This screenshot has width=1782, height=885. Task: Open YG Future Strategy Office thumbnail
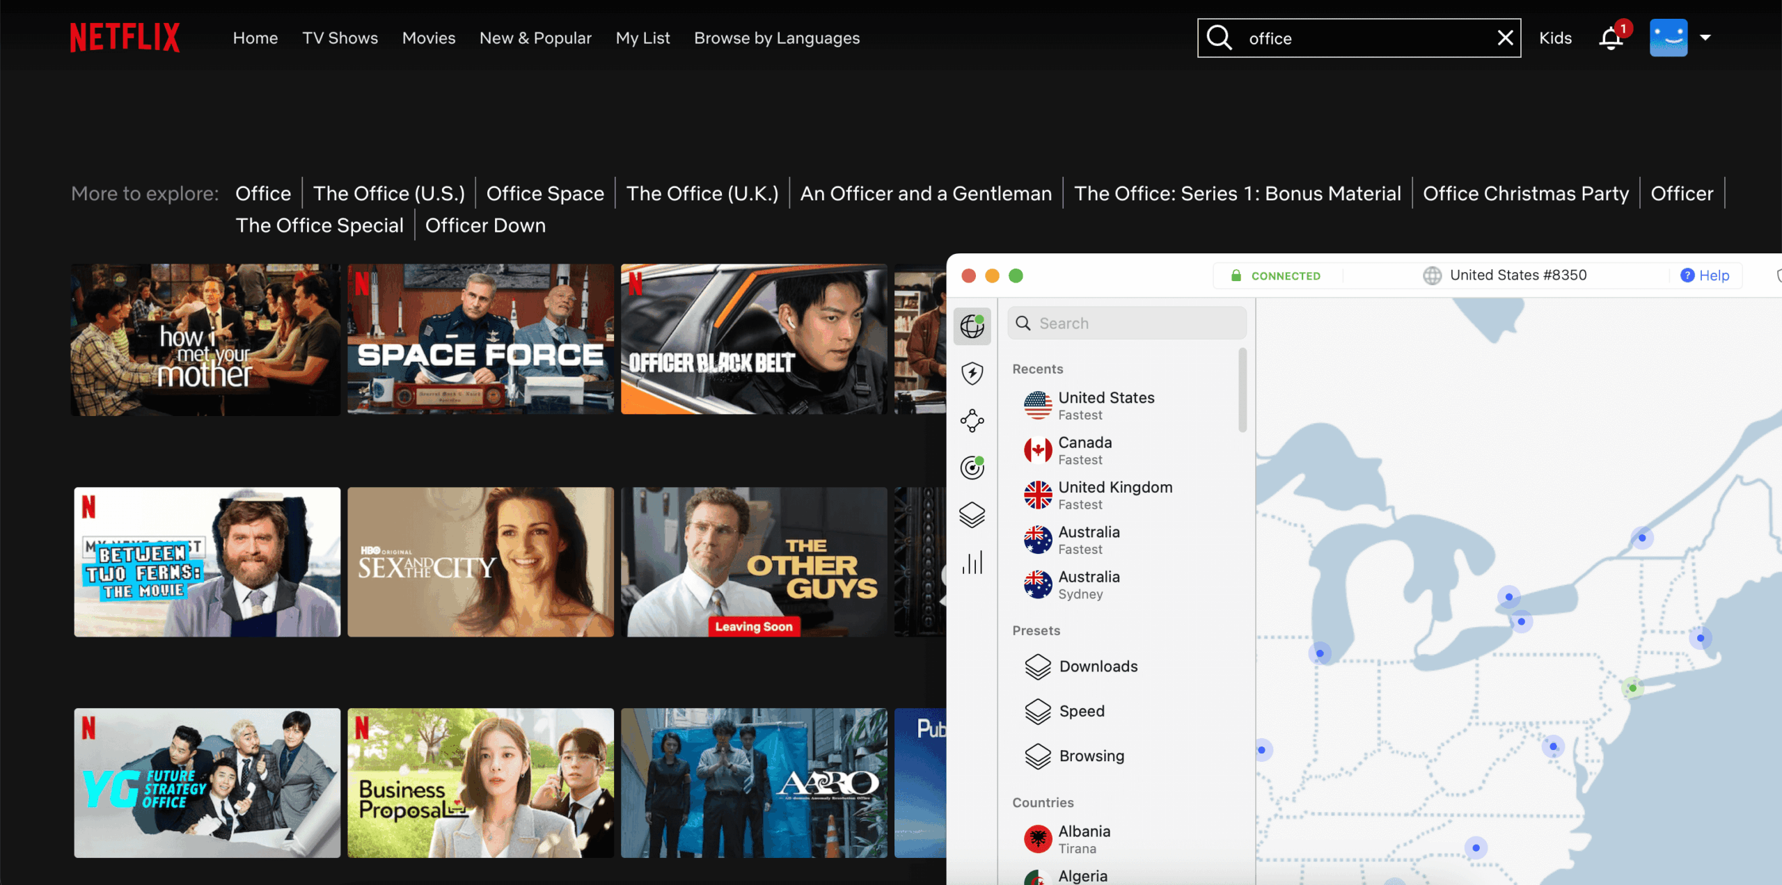(207, 783)
